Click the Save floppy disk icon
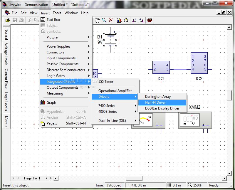 14,20
